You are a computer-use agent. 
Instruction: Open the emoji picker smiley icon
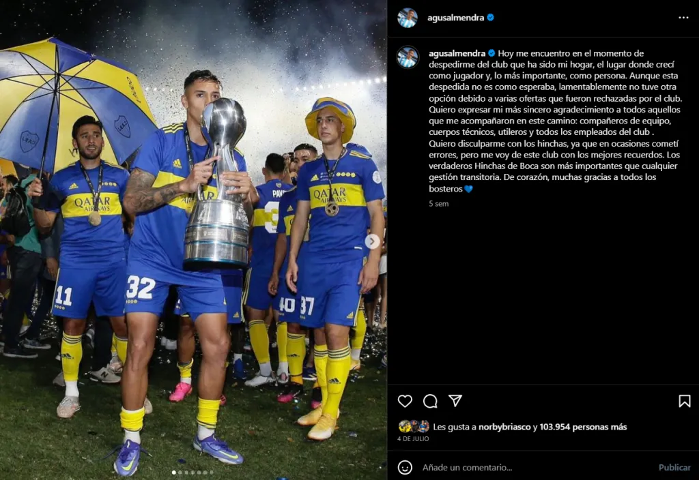pyautogui.click(x=405, y=467)
